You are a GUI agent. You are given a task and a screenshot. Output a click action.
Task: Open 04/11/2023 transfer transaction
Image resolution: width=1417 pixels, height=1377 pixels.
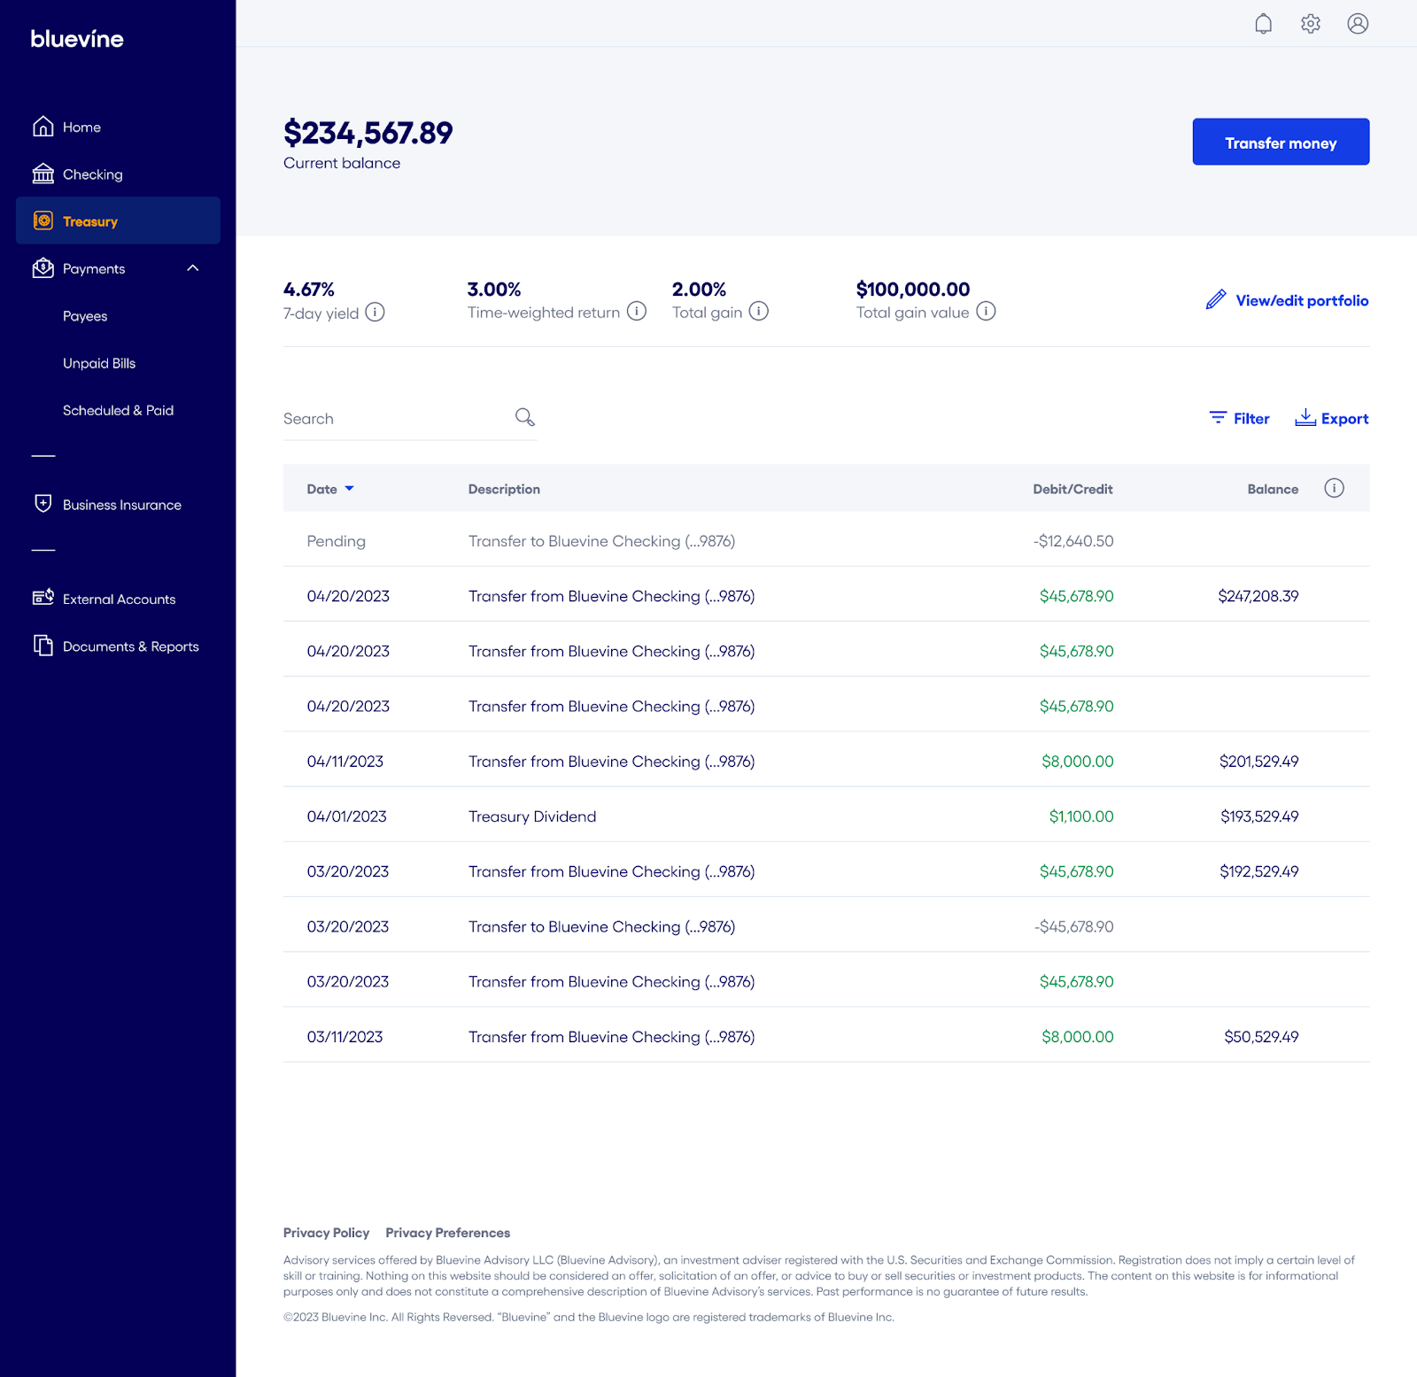826,762
